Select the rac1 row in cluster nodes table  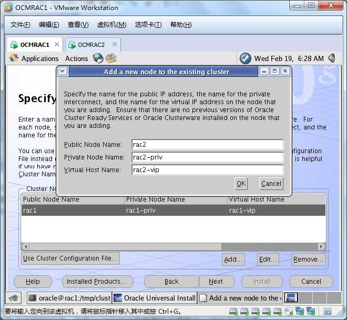pos(173,210)
